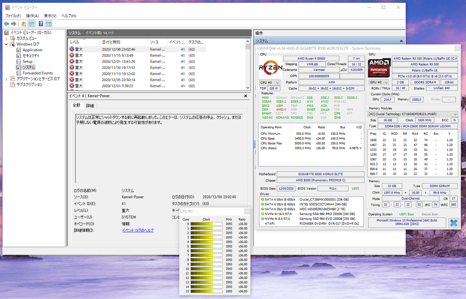Toggle the action pane toolbar icon
The image size is (466, 299).
49,24
